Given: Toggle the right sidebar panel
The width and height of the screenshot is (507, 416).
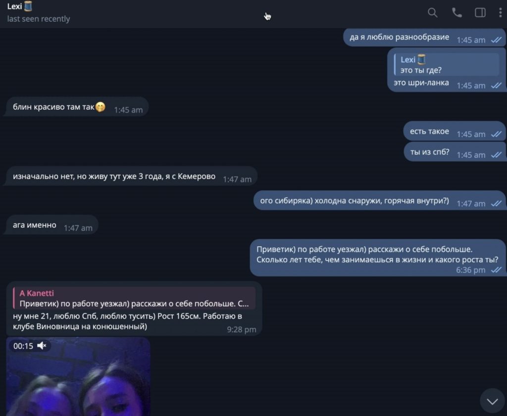Looking at the screenshot, I should click(480, 12).
